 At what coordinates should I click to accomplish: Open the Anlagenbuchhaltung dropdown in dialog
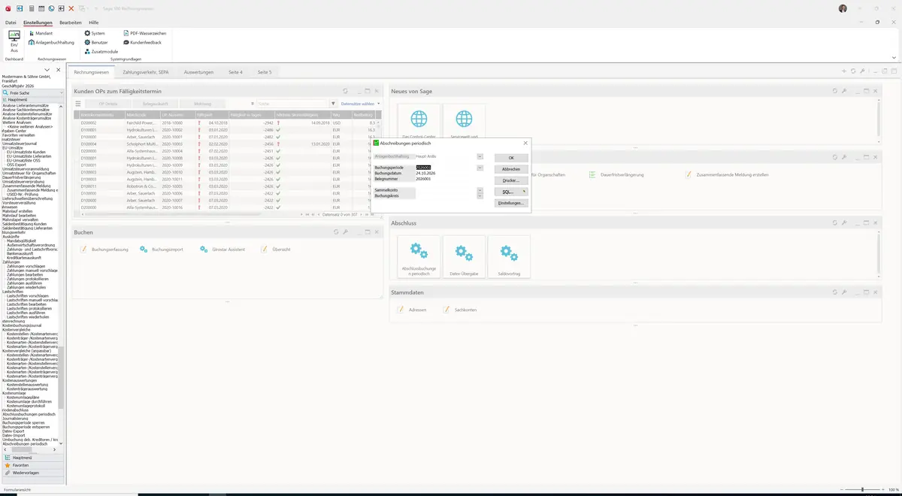(480, 156)
